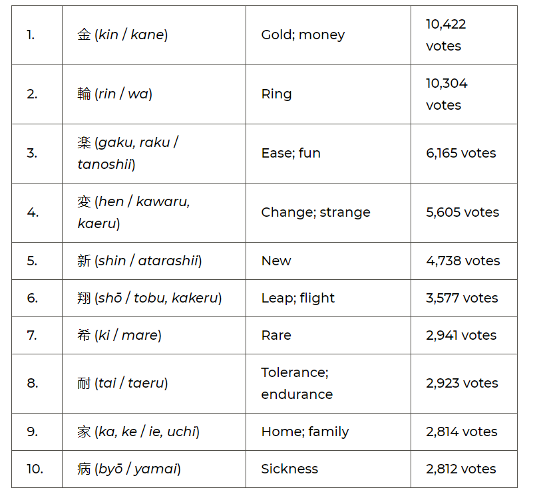This screenshot has width=539, height=494.
Task: Click rank number 10. in last row
Action: coord(35,469)
